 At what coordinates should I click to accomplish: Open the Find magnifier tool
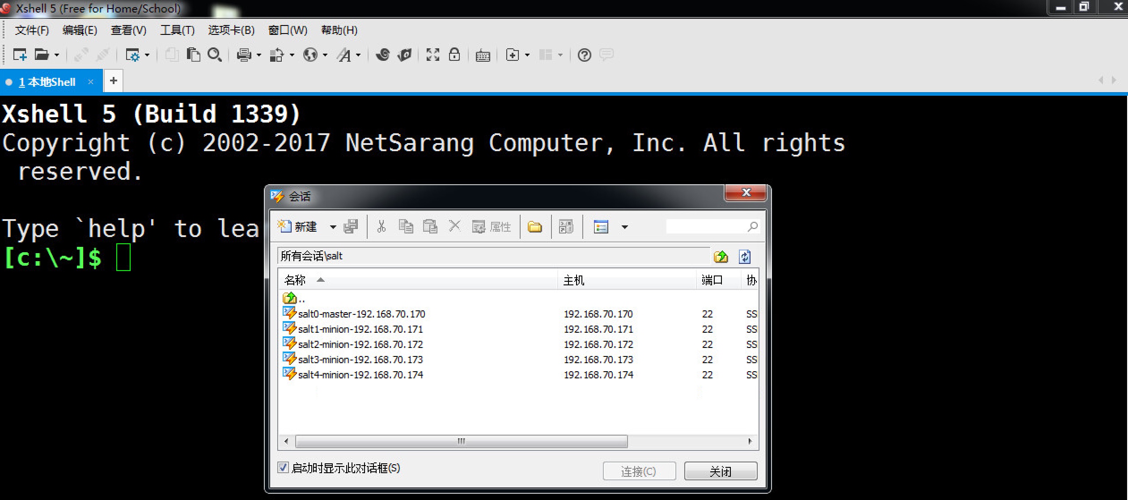215,55
